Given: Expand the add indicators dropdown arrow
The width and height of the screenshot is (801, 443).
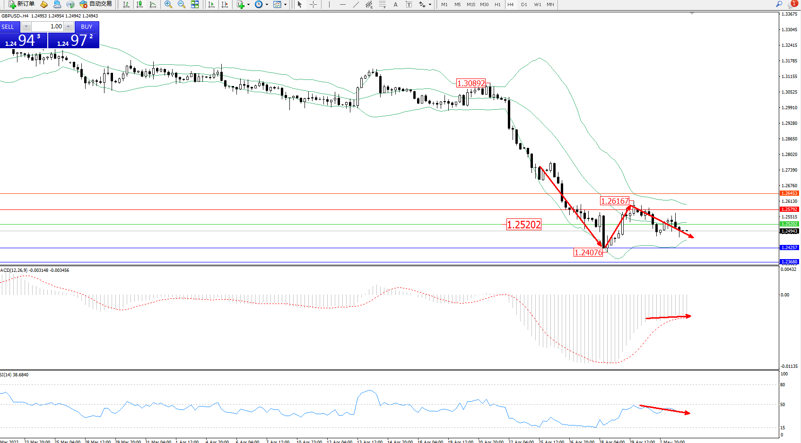Looking at the screenshot, I should (249, 5).
